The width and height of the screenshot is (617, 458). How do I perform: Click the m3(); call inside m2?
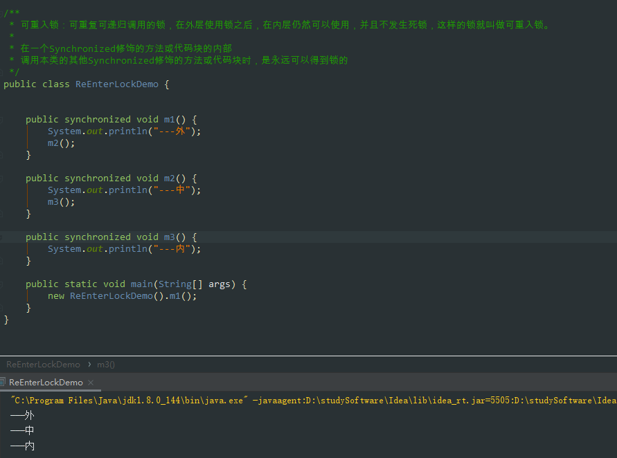point(61,202)
